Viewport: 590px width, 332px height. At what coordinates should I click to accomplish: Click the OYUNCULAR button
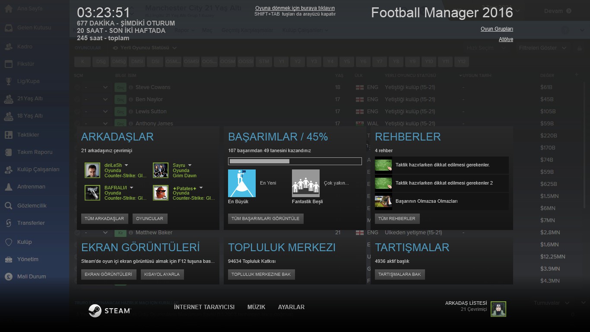tap(150, 219)
